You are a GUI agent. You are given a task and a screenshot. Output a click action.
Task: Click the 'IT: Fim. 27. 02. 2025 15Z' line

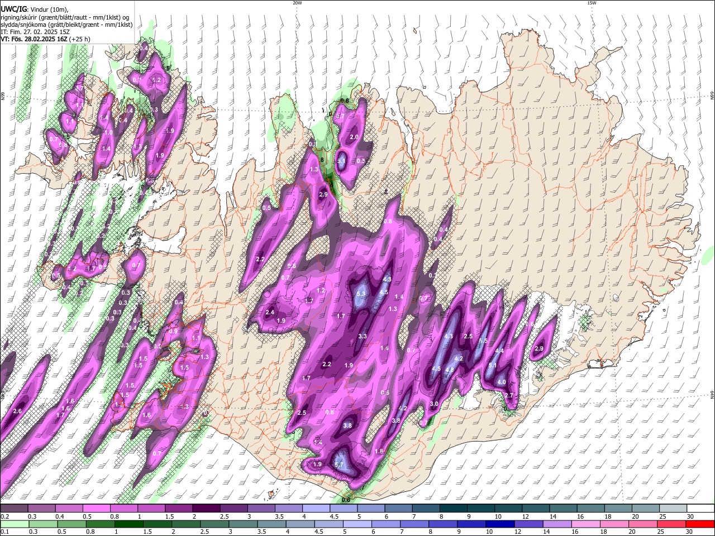coord(35,32)
